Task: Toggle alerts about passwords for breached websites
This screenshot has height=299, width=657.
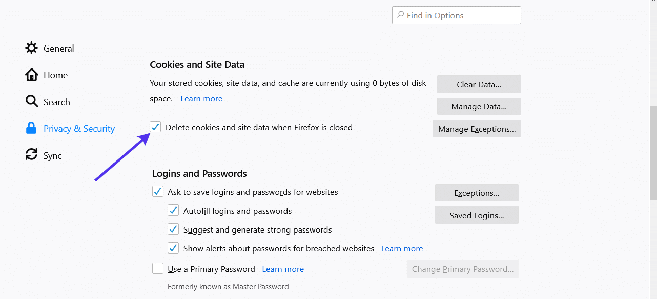Action: (x=173, y=248)
